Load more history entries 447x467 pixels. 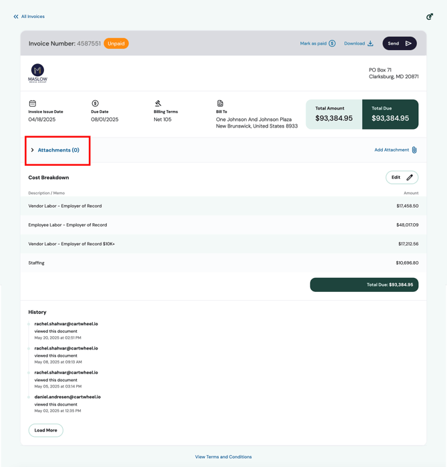[x=46, y=430]
